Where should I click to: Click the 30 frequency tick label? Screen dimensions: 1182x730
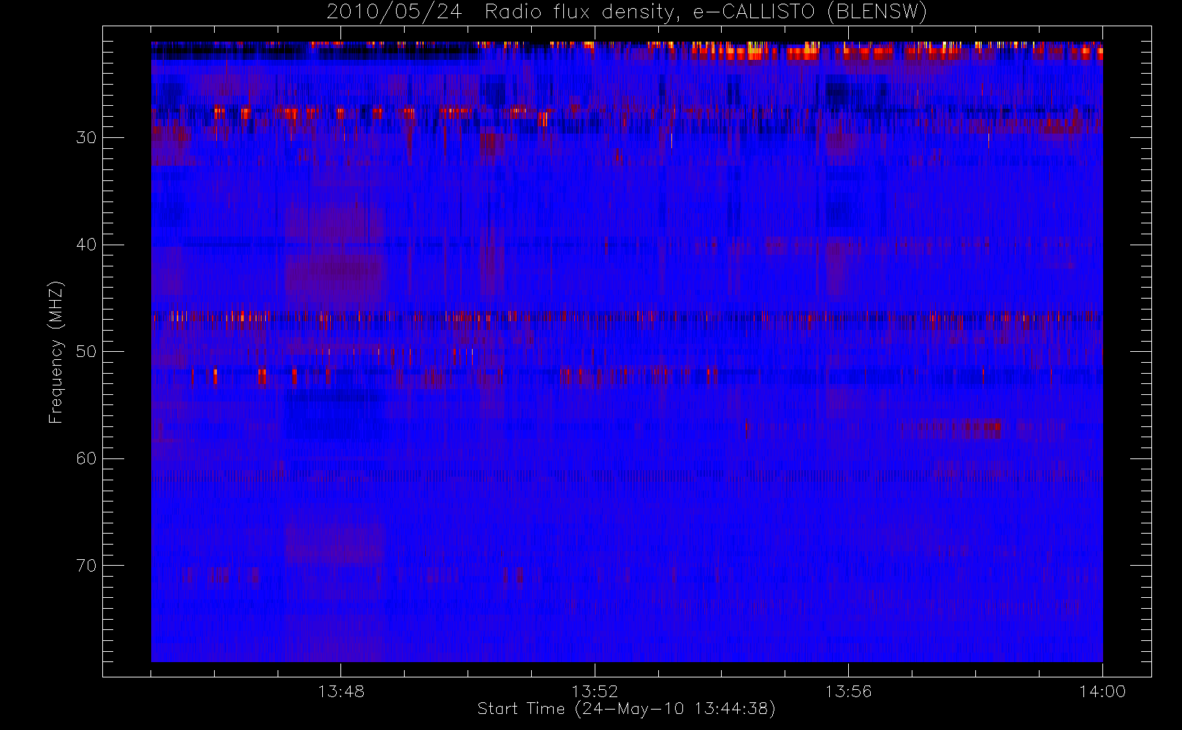(86, 137)
